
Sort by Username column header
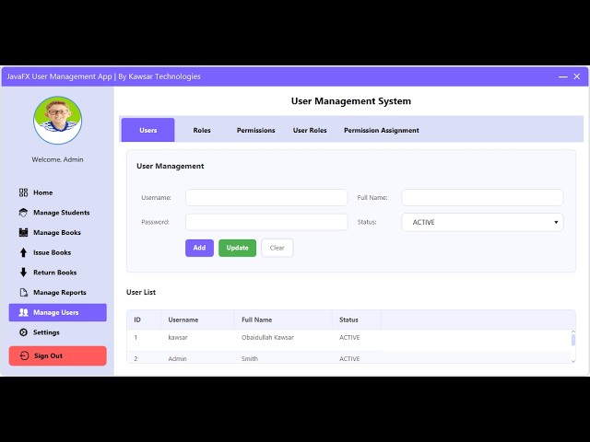coord(197,320)
